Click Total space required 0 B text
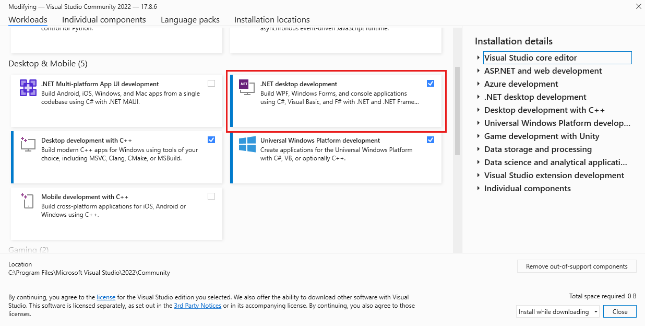Viewport: 645px width, 326px height. click(x=603, y=296)
